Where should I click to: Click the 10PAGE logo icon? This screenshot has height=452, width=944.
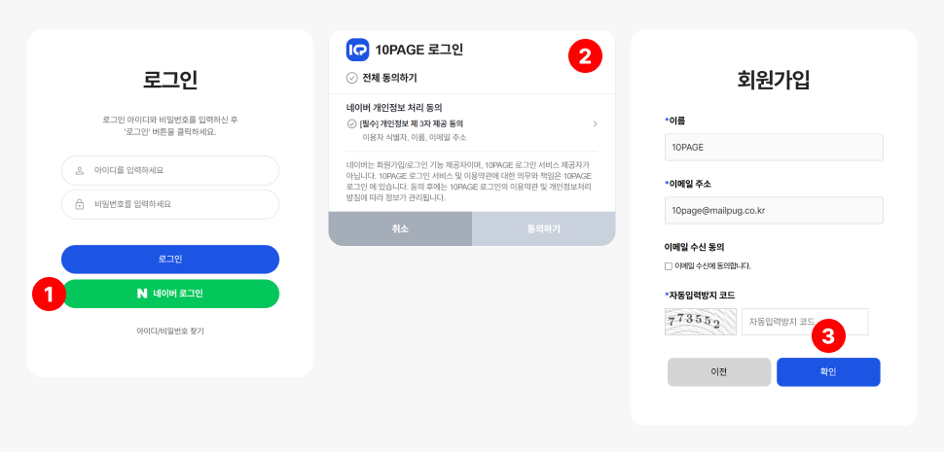(357, 49)
